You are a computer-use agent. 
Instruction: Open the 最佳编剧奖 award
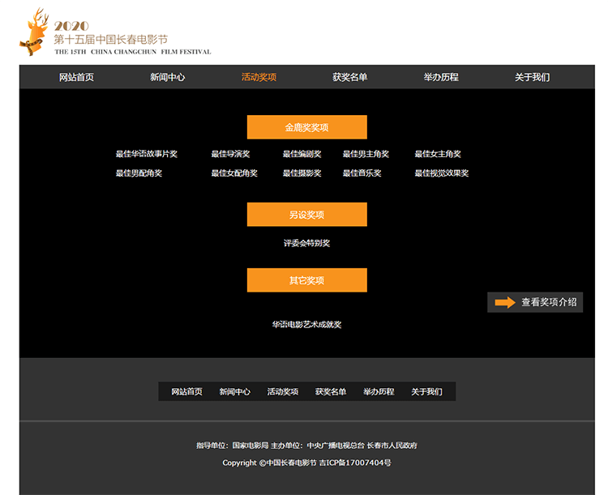click(x=302, y=154)
